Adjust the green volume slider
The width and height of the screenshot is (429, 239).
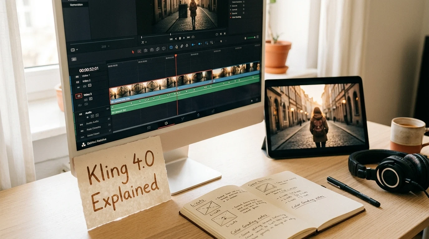[x=252, y=38]
